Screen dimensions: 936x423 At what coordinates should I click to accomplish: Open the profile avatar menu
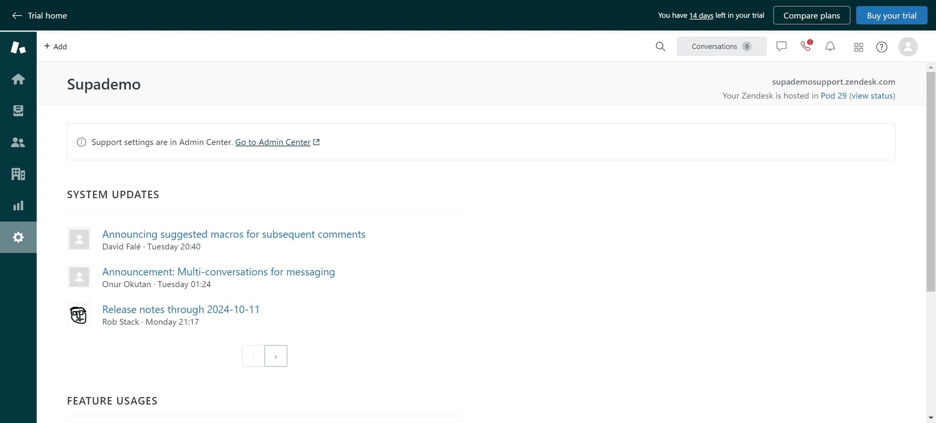pyautogui.click(x=908, y=47)
